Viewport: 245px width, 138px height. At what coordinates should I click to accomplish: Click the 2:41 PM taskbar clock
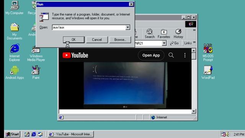239,135
